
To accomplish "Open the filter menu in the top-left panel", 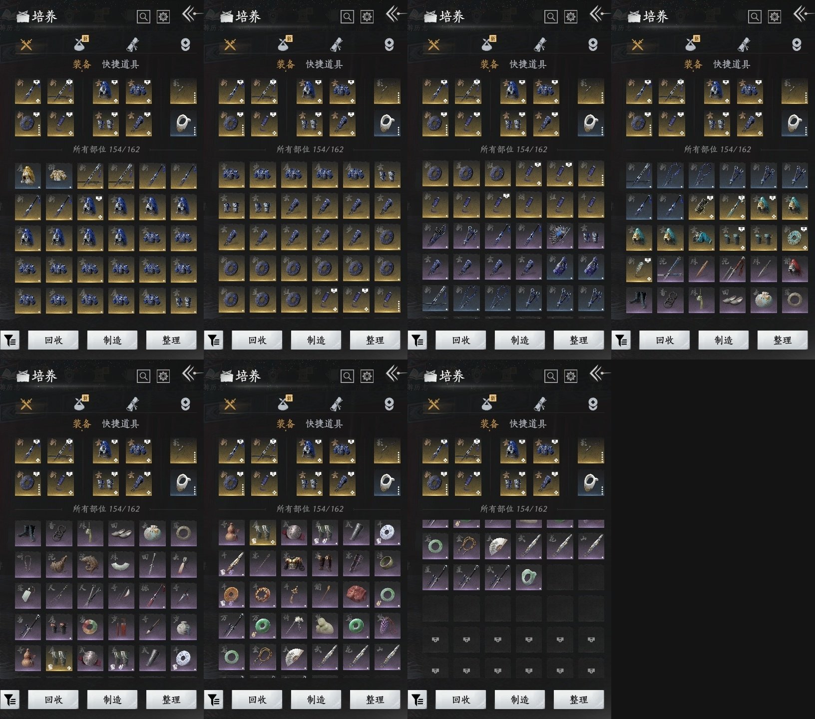I will point(10,341).
